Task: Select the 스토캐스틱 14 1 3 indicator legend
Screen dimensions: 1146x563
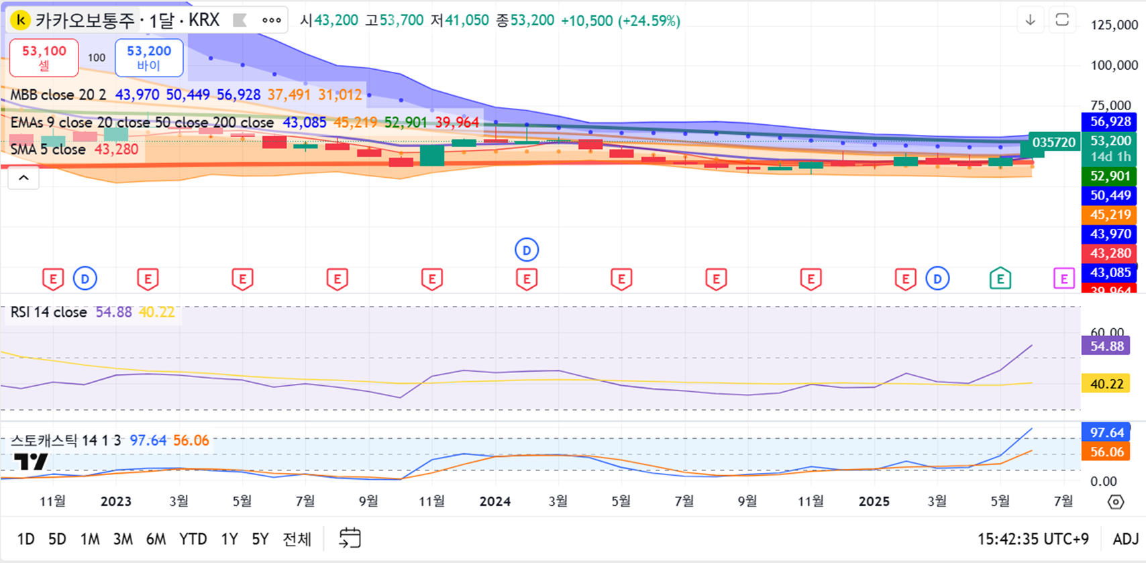Action: (x=66, y=440)
